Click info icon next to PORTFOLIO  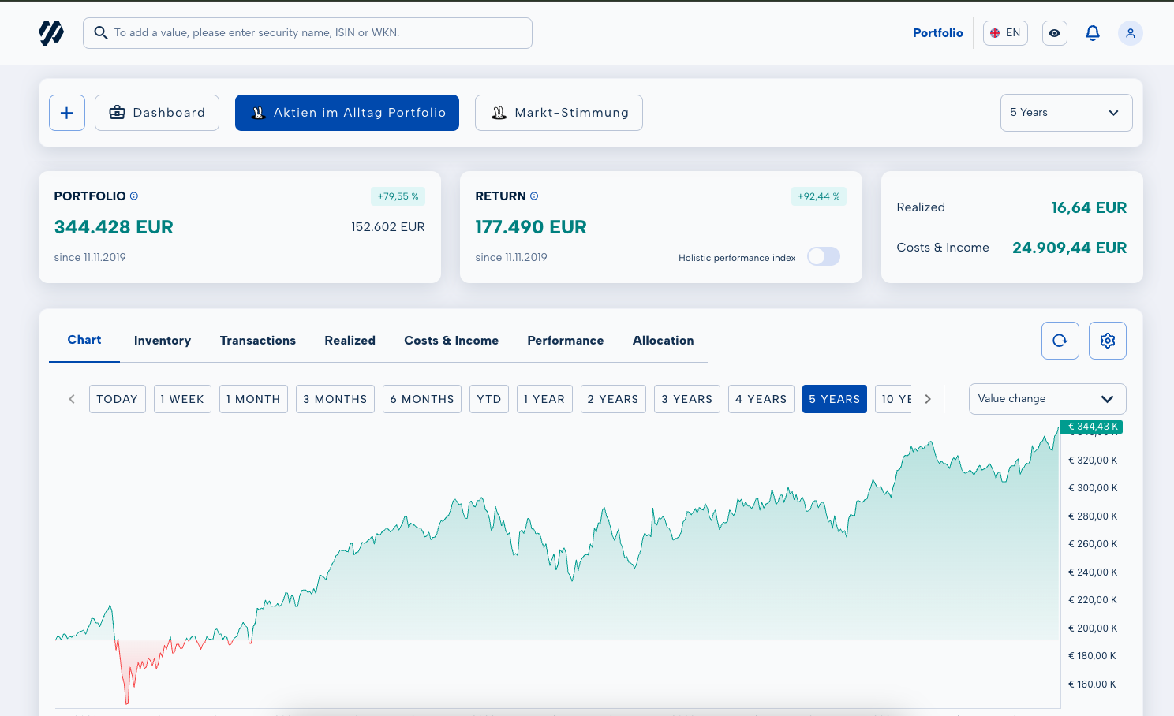point(134,196)
